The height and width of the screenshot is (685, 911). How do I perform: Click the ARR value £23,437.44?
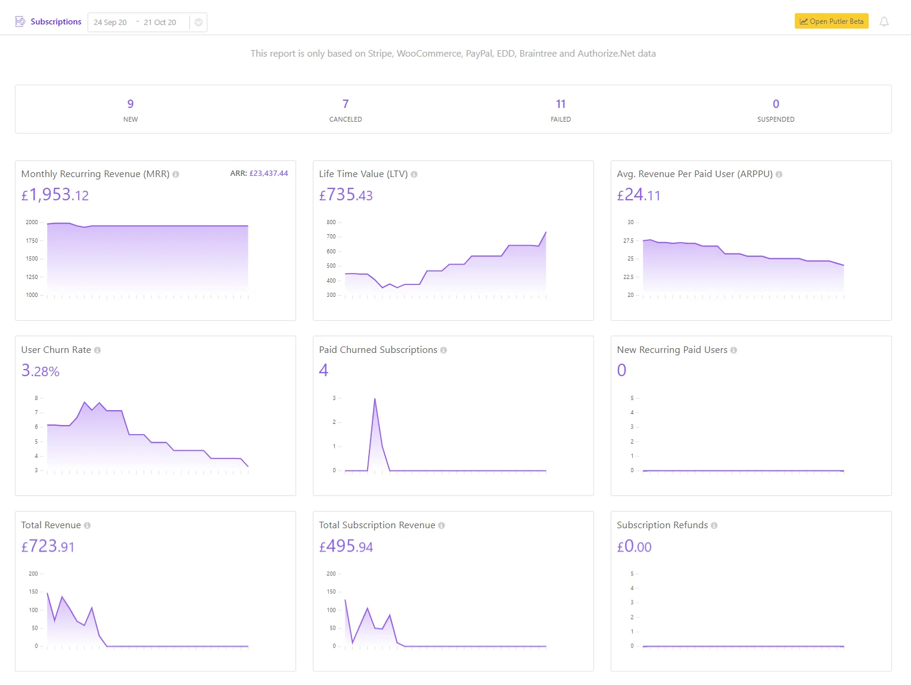coord(269,173)
